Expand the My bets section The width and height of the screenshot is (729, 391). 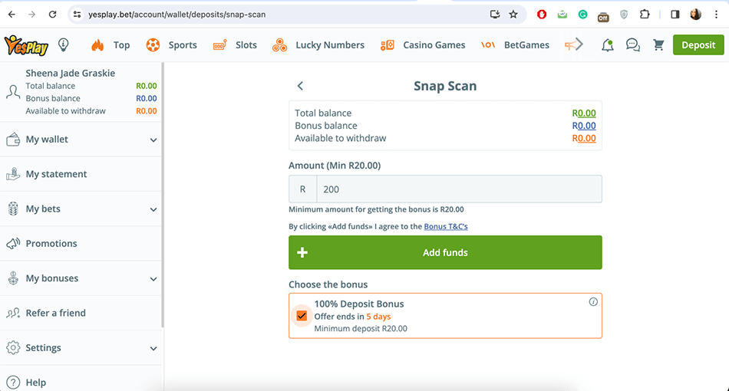pyautogui.click(x=81, y=209)
